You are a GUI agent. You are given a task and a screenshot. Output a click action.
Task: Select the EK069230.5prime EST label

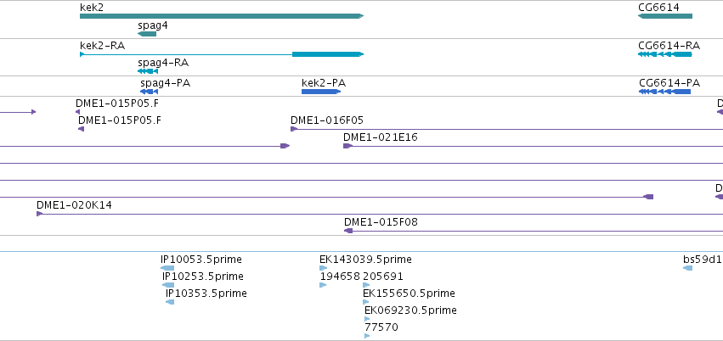pyautogui.click(x=410, y=310)
